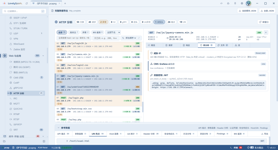Click the 状态码 filter input field
This screenshot has height=150, width=278.
[x=106, y=38]
